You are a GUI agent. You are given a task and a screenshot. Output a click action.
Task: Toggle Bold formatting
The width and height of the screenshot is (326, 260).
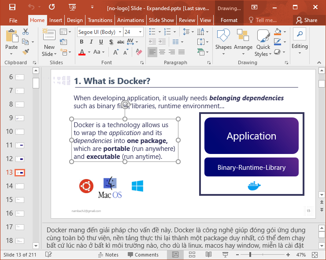click(x=81, y=42)
